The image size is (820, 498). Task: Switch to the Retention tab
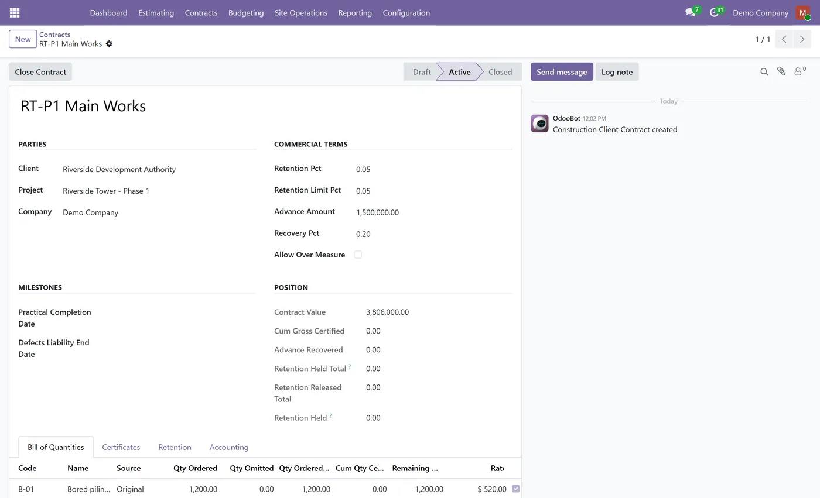(175, 447)
